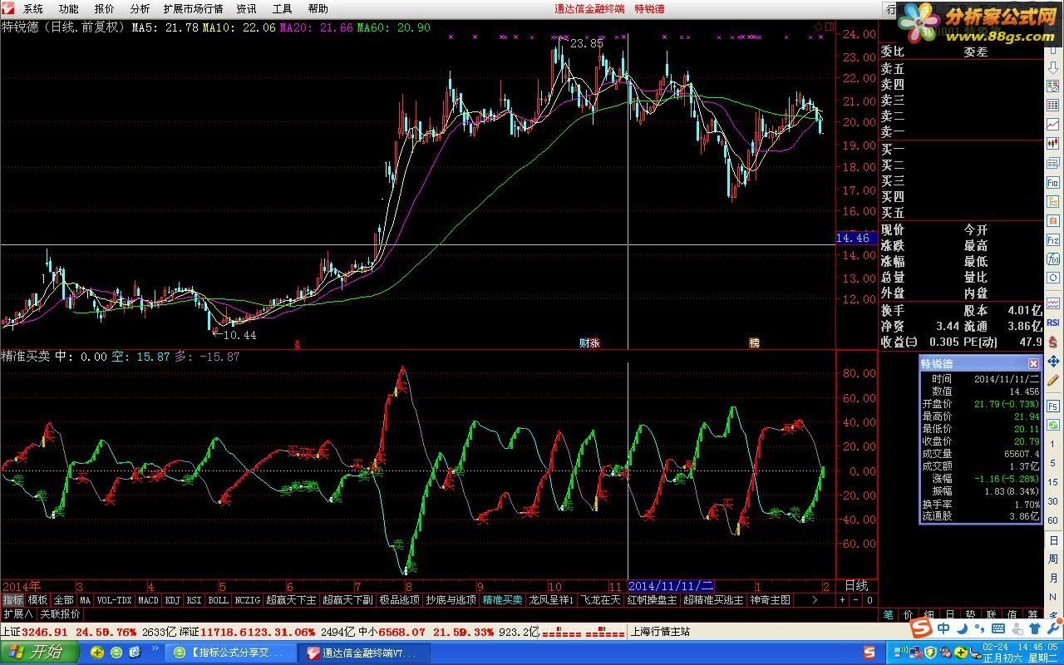This screenshot has height=665, width=1064.
Task: Select the BOLL indicator tab
Action: pyautogui.click(x=218, y=599)
